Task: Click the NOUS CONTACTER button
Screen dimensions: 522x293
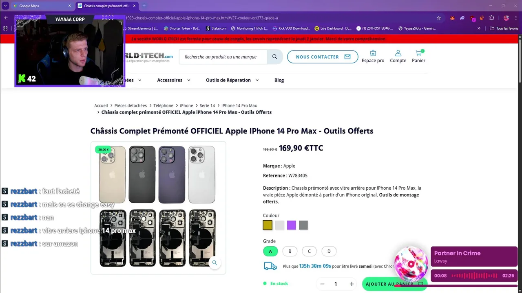Action: point(323,57)
